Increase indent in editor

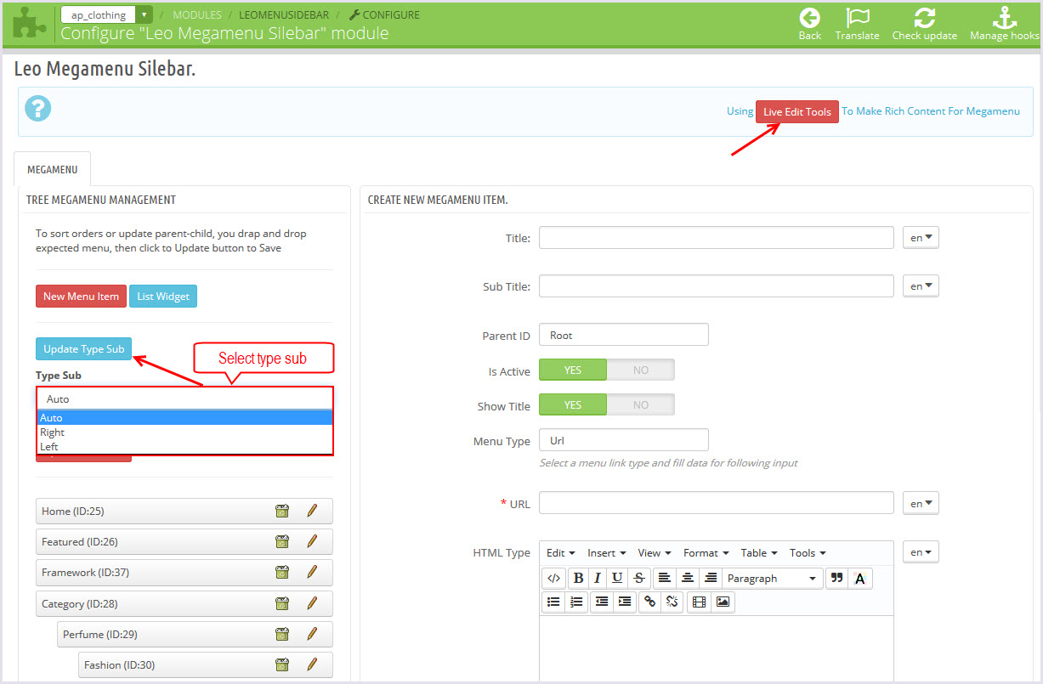625,602
